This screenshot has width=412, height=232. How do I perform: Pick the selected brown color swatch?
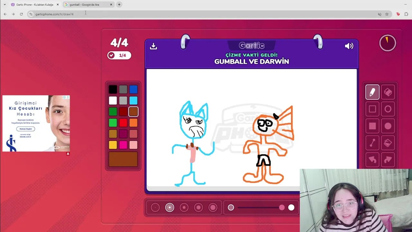[134, 112]
